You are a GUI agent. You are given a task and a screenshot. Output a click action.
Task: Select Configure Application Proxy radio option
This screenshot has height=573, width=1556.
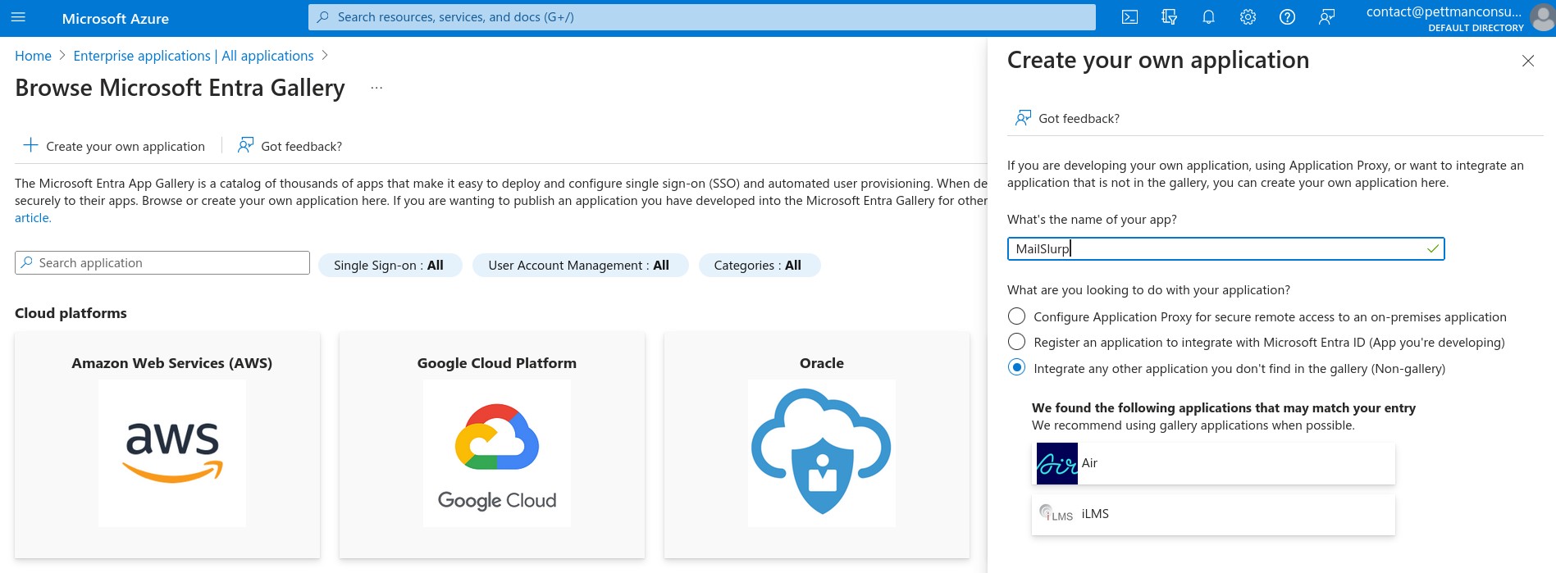(x=1016, y=316)
